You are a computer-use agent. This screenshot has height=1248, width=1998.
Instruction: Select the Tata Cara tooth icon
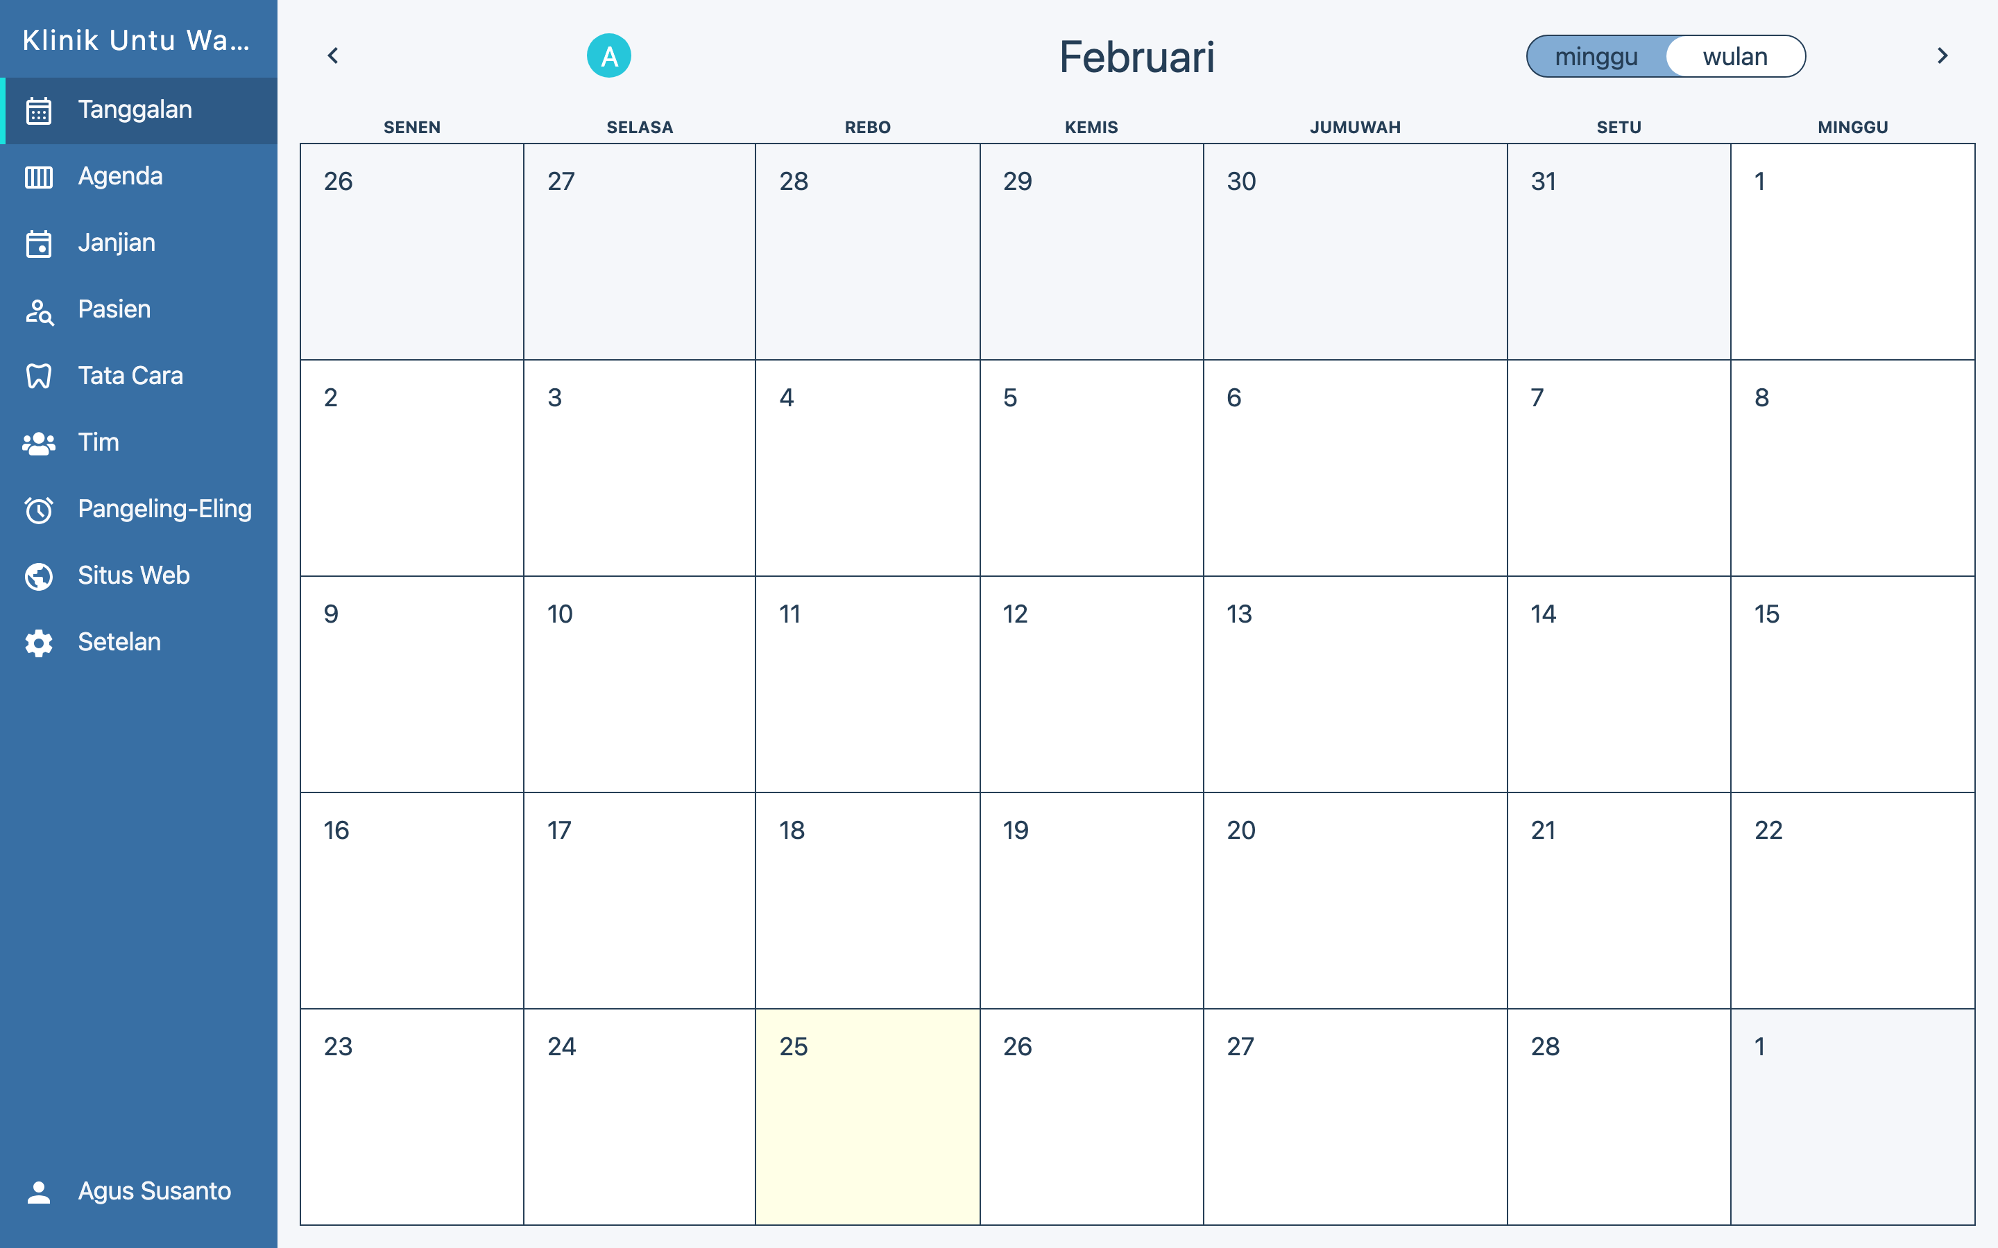point(39,376)
